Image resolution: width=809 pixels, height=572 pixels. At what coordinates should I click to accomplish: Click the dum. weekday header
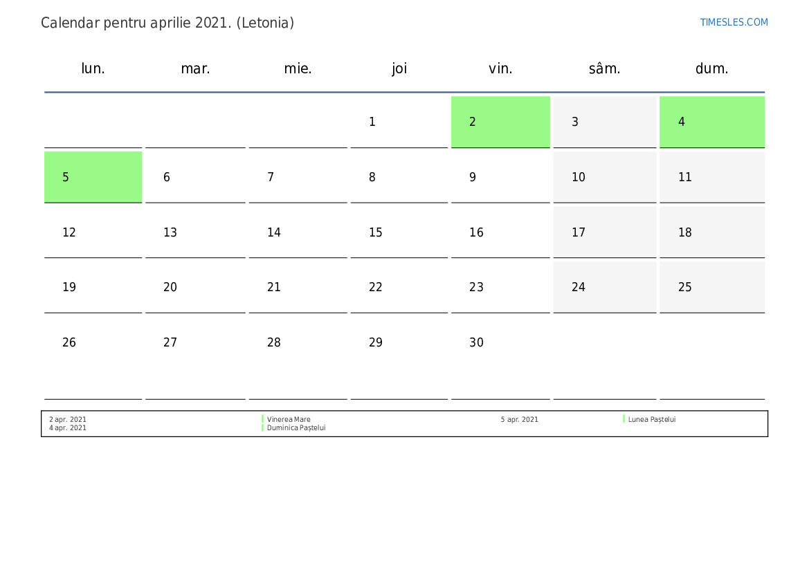(711, 68)
